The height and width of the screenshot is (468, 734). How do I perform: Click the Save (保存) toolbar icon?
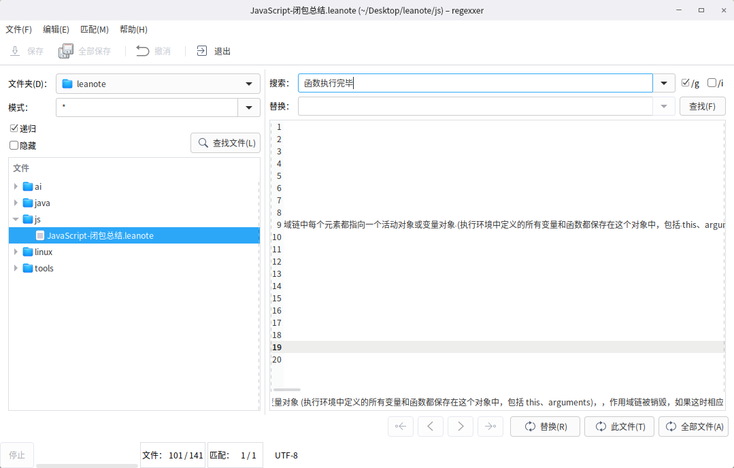click(x=15, y=51)
